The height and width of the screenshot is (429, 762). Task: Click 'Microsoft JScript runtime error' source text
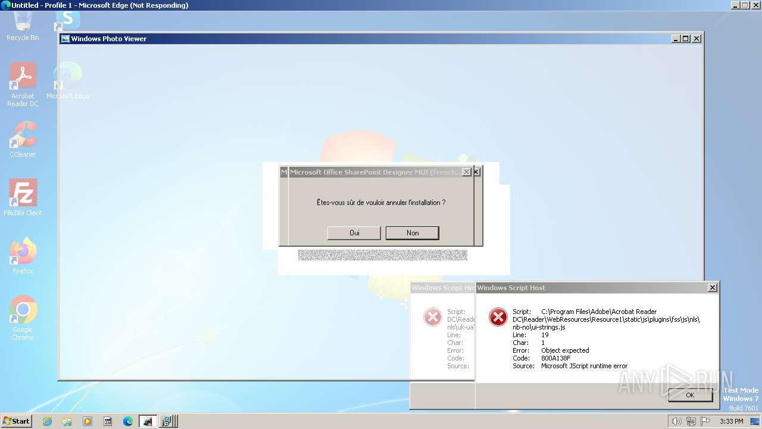[584, 366]
